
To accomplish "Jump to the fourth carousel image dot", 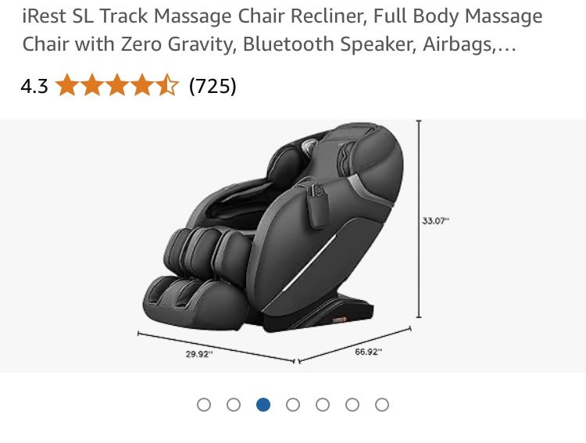I will (293, 405).
